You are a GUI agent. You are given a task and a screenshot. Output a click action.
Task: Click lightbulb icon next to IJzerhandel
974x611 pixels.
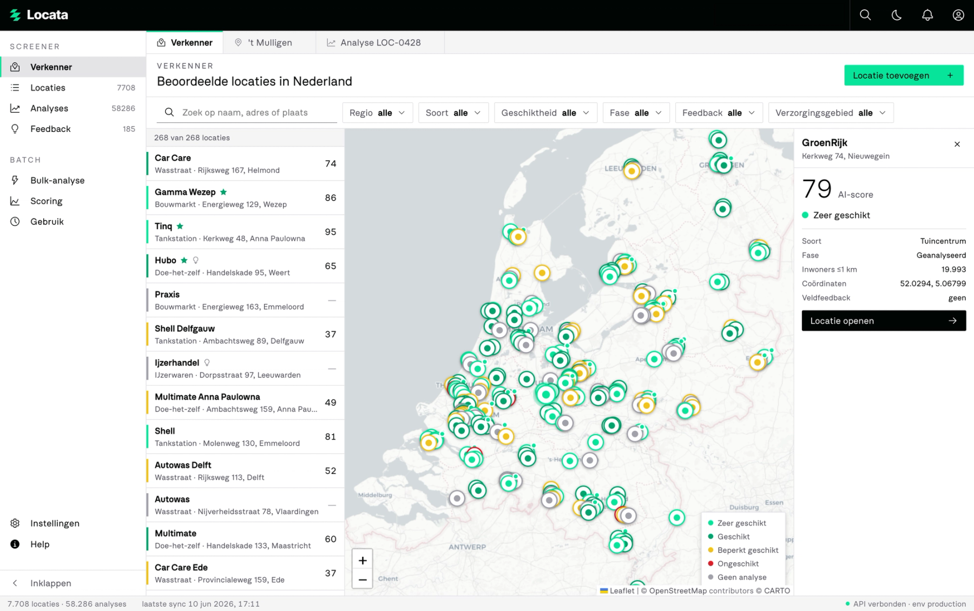click(207, 363)
